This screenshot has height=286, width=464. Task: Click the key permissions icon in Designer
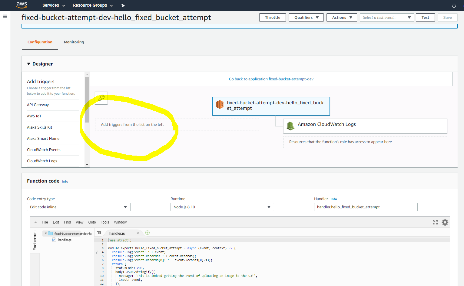click(101, 98)
